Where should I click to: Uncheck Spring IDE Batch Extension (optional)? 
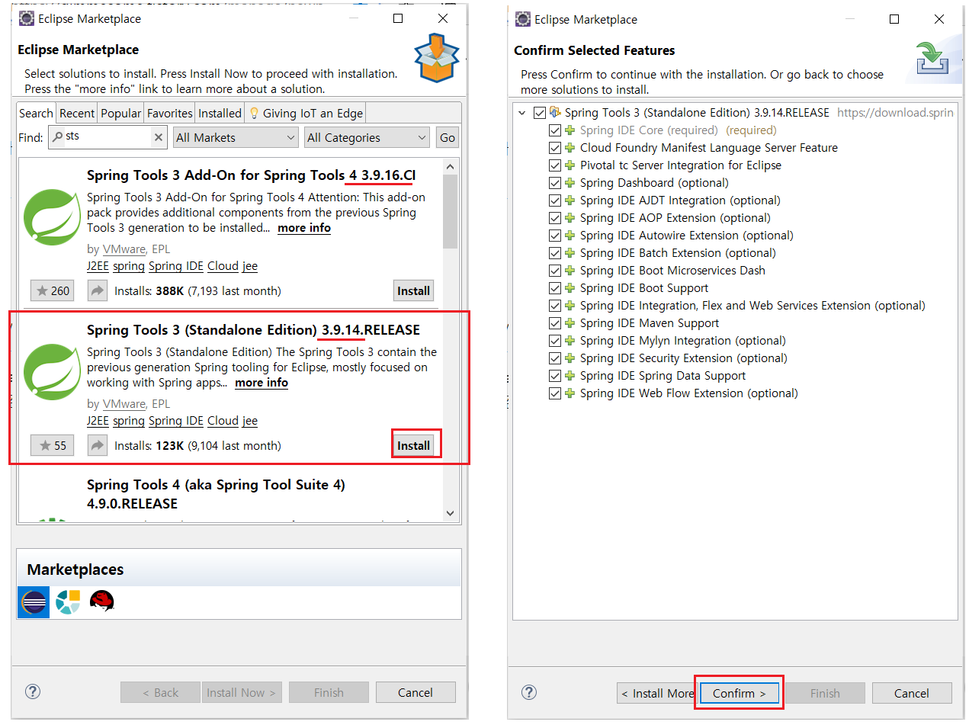coord(555,253)
